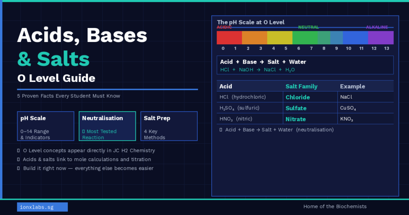
Task: Click the bright green neutral color segment
Action: coord(305,38)
